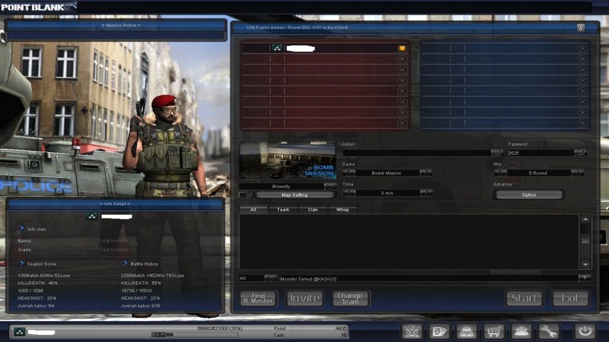Click the enter arrow beside Judul field
609x342 pixels.
click(496, 152)
